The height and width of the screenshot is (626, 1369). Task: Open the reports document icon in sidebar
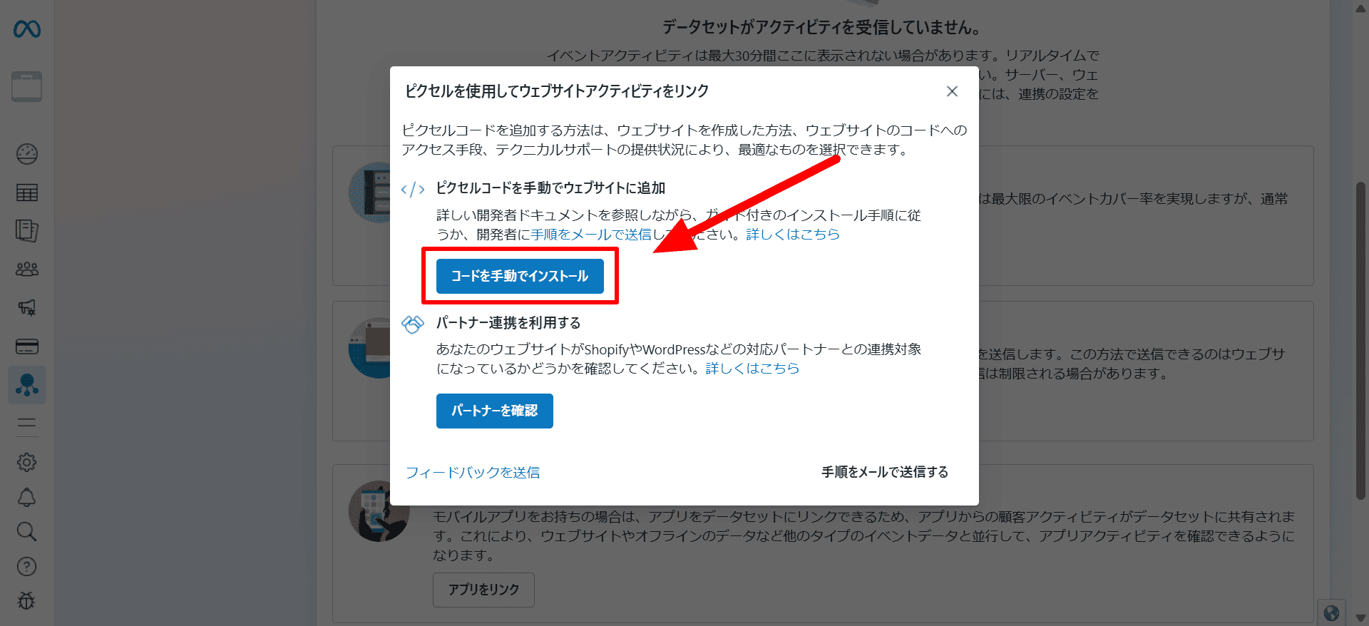27,230
